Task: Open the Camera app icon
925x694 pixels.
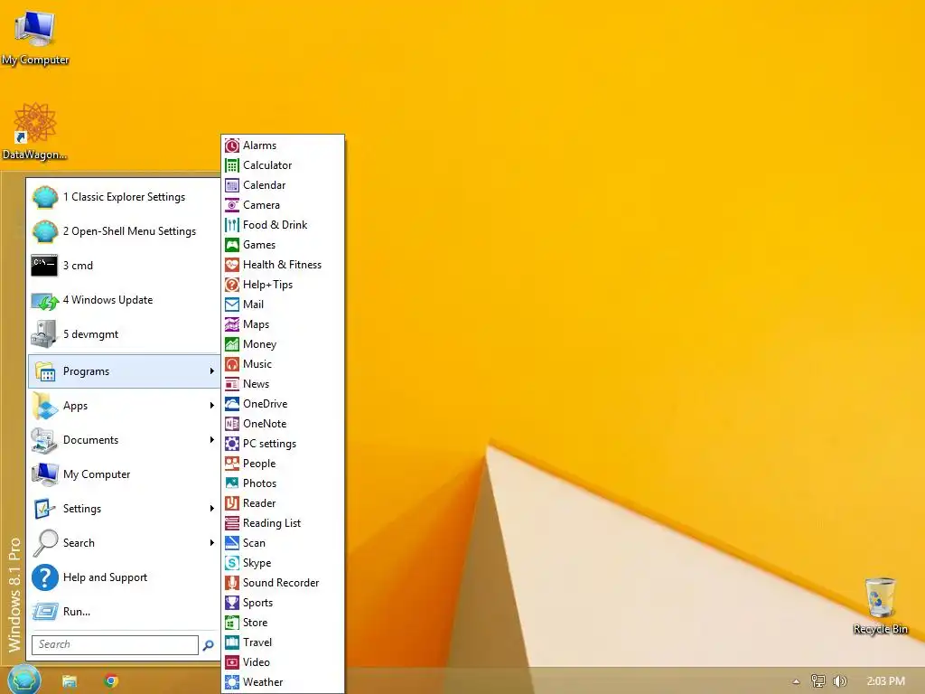Action: tap(232, 205)
